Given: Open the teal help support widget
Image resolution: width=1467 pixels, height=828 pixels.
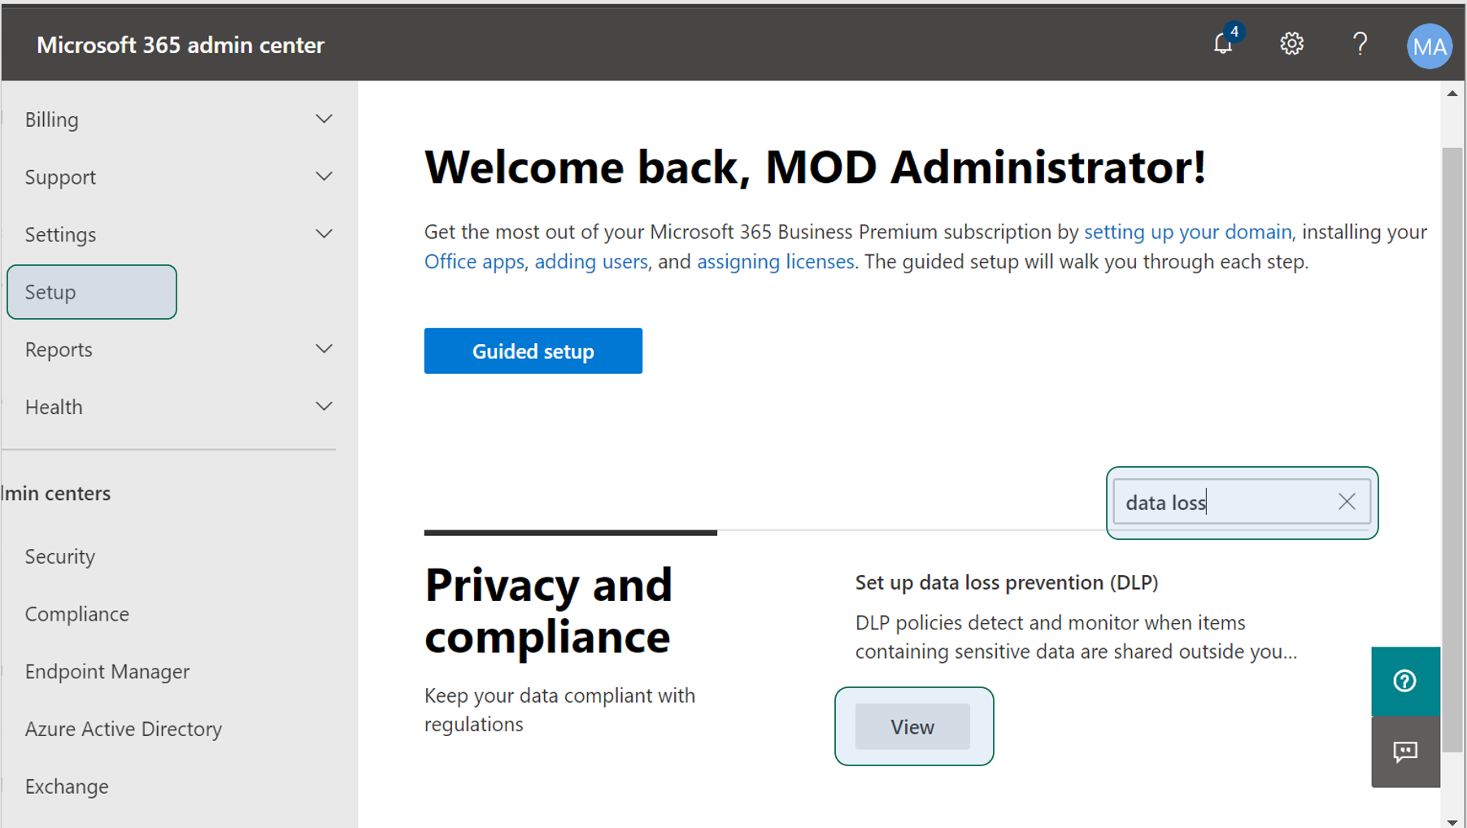Looking at the screenshot, I should point(1405,681).
